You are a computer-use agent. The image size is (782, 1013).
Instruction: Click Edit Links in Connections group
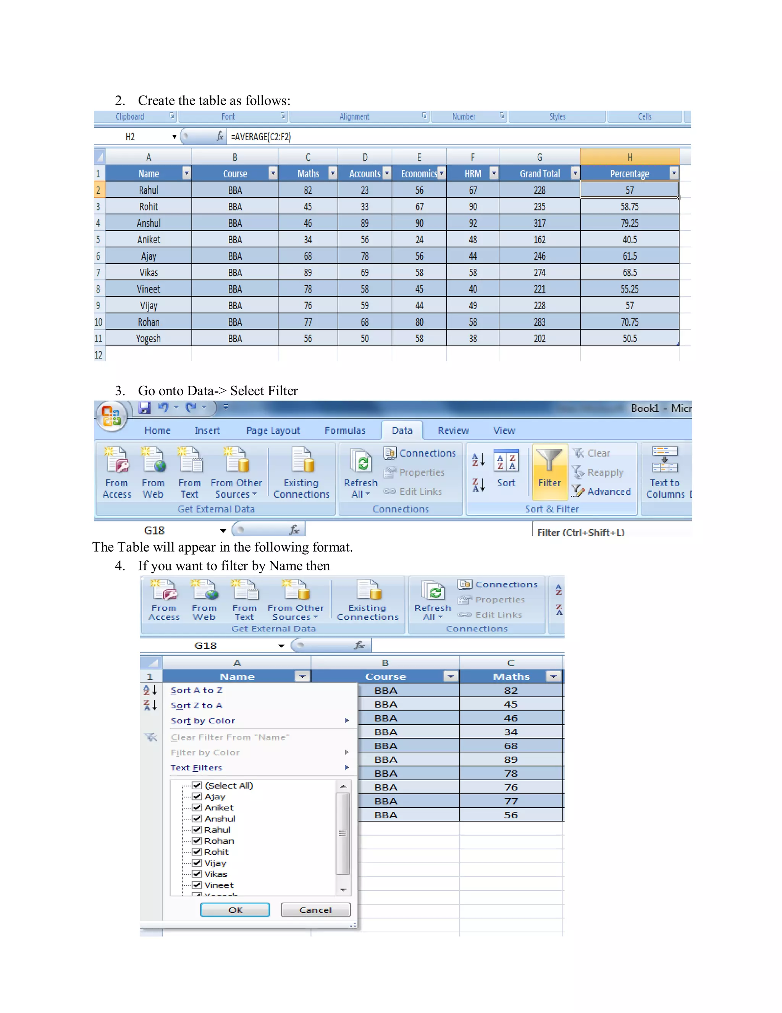[x=413, y=492]
